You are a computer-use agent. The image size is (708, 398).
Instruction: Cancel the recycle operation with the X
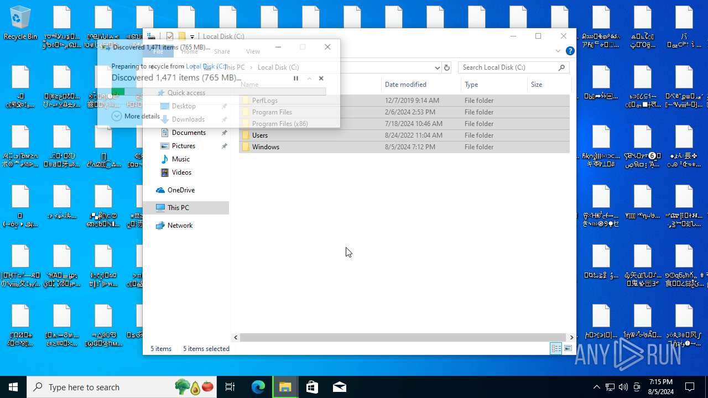tap(321, 78)
